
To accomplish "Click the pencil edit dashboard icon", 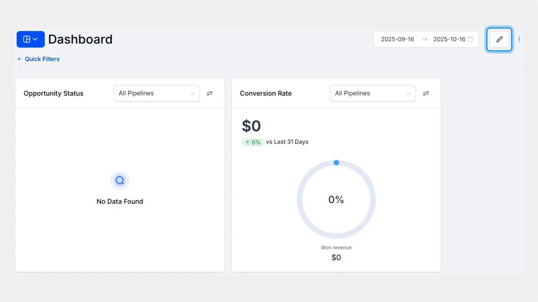I will click(x=499, y=39).
